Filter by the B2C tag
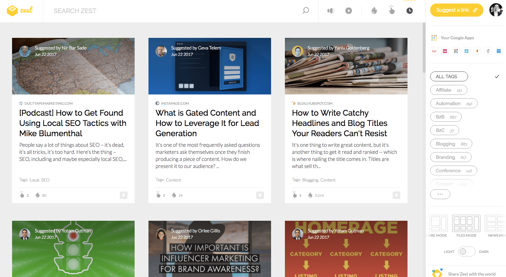 click(x=445, y=130)
